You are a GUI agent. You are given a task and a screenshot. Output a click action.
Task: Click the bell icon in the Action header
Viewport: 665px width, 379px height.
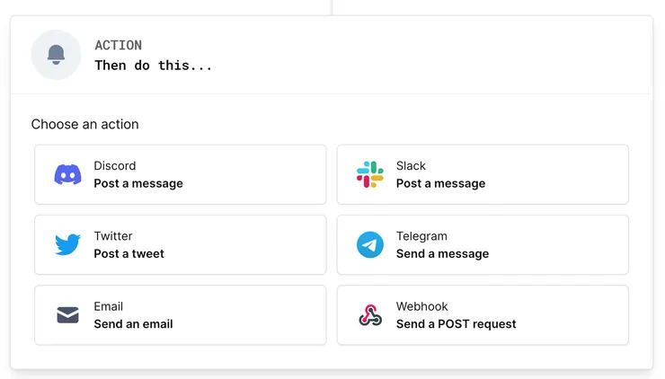coord(56,55)
